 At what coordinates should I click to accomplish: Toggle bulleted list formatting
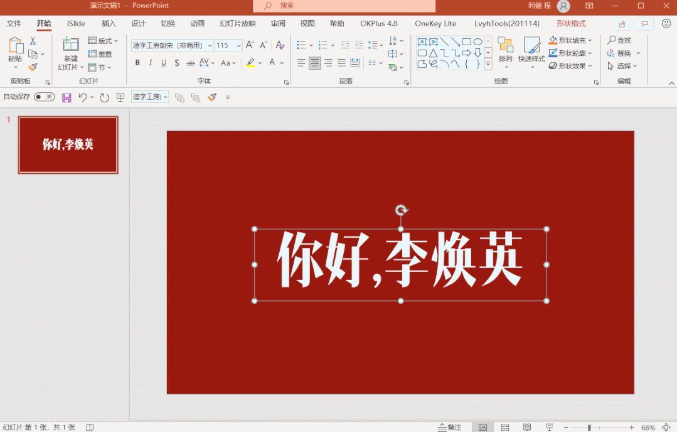301,45
